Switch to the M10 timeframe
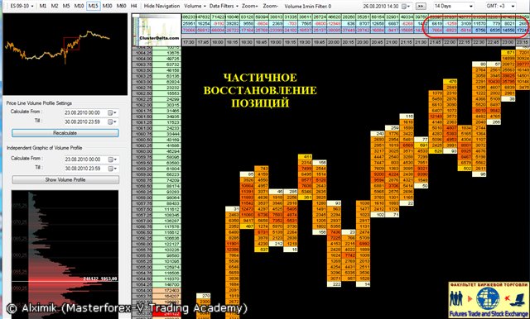Image resolution: width=530 pixels, height=319 pixels. tap(79, 6)
